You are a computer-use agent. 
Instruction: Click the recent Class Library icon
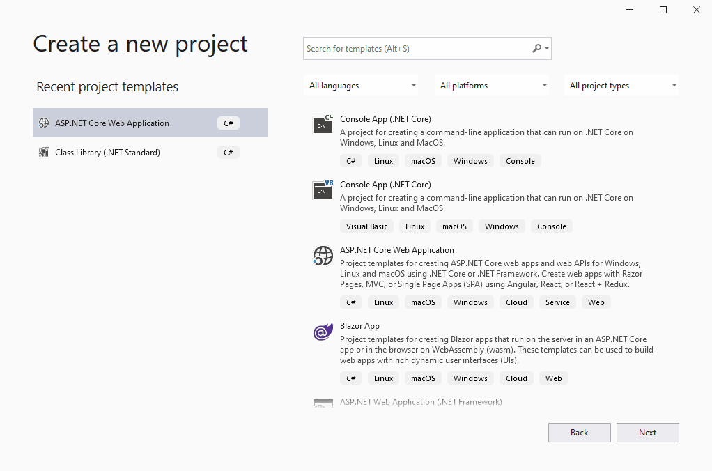(44, 152)
